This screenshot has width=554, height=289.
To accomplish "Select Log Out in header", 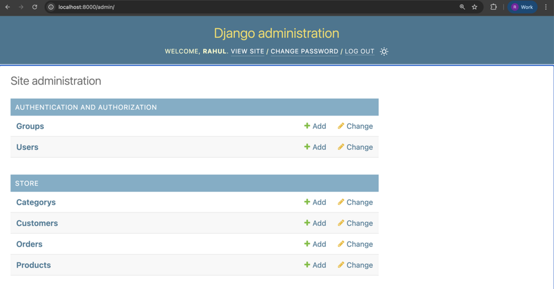I will 359,51.
